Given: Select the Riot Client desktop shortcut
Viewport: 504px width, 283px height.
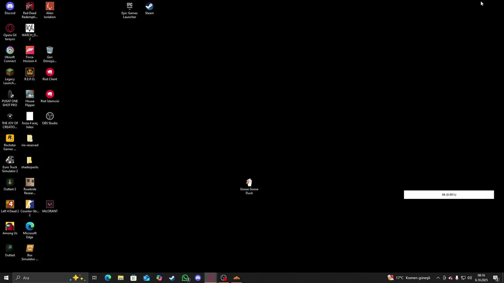Looking at the screenshot, I should [x=50, y=75].
